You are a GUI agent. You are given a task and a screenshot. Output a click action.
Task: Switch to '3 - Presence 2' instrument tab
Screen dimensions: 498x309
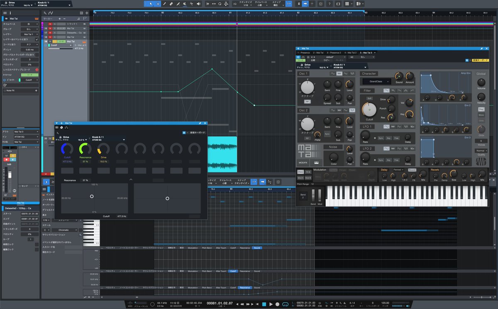tap(334, 53)
